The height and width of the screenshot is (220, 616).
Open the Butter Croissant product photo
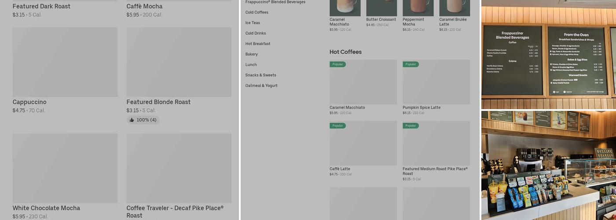coord(381,8)
